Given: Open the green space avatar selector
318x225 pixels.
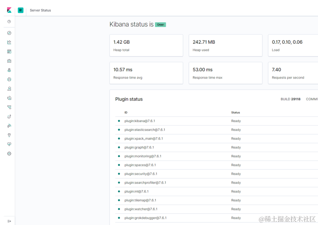Looking at the screenshot, I should (20, 10).
